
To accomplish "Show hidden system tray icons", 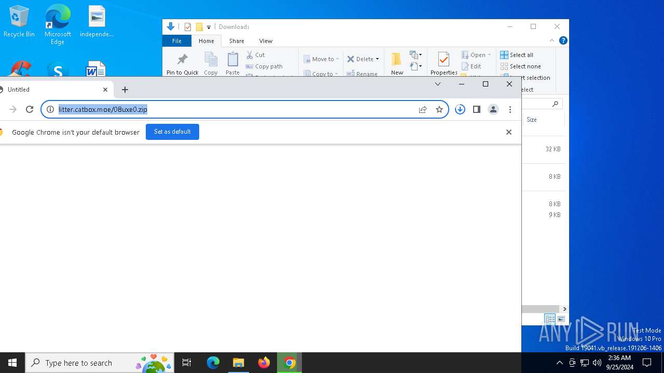I will tap(559, 363).
